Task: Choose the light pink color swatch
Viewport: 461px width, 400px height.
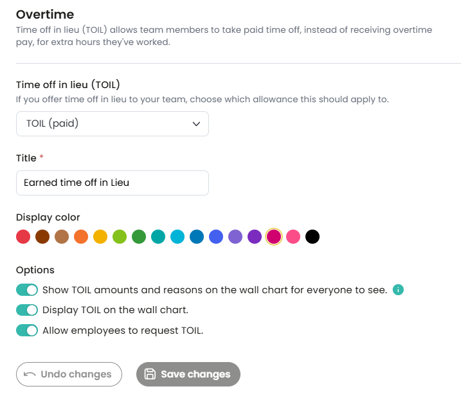Action: (293, 237)
